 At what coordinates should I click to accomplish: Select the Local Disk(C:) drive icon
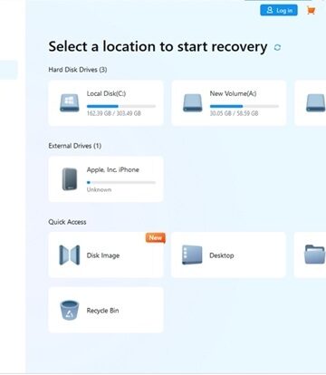click(x=70, y=102)
